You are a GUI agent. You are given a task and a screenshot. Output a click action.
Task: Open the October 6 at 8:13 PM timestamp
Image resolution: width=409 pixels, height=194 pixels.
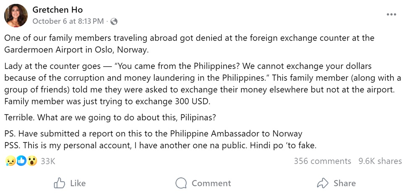(x=68, y=21)
